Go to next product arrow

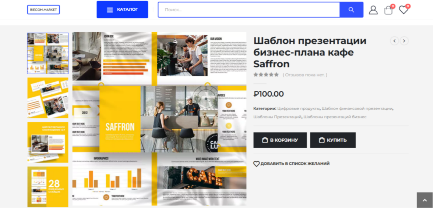tap(404, 41)
